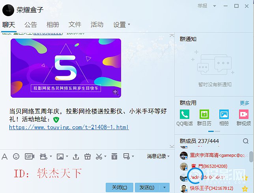
Task: Expand screenshot scissors options arrow
Action: click(105, 156)
